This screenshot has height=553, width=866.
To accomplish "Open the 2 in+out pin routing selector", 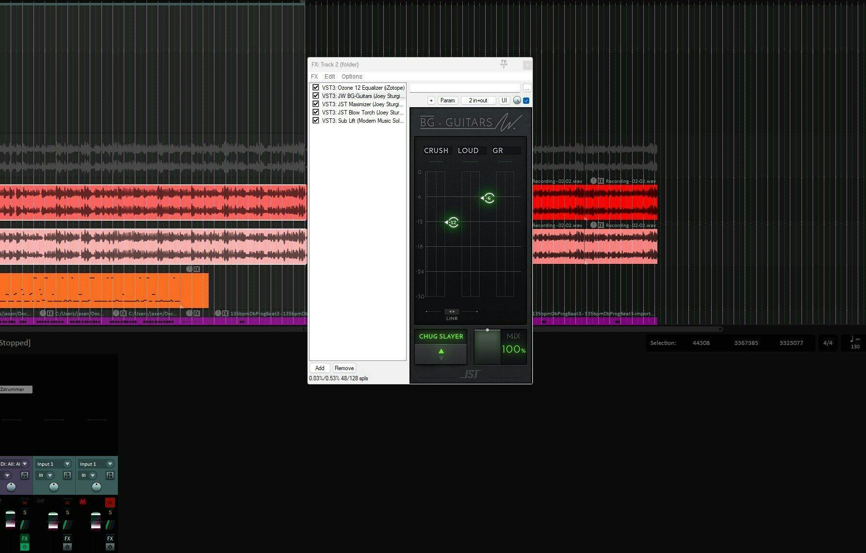I will point(478,100).
